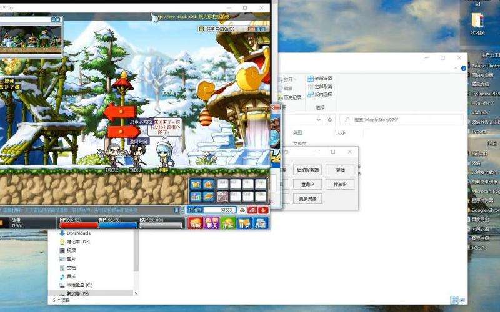The width and height of the screenshot is (500, 312).
Task: Click the 启动服务端 button in launcher dialog
Action: pyautogui.click(x=307, y=170)
